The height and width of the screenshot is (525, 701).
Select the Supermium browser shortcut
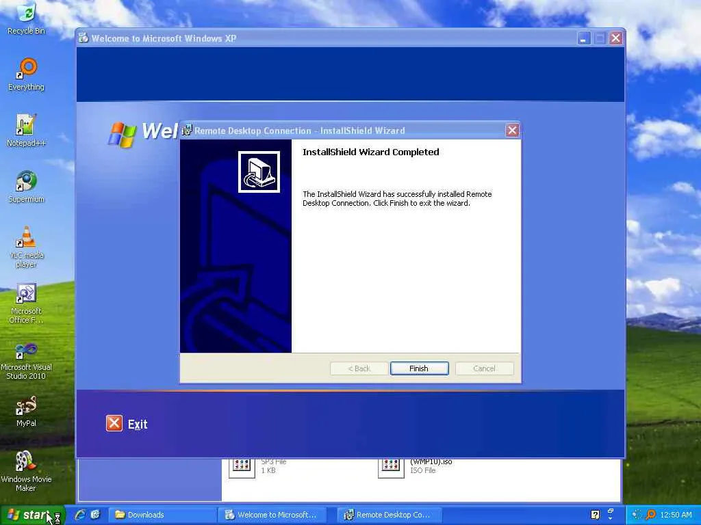(x=27, y=187)
